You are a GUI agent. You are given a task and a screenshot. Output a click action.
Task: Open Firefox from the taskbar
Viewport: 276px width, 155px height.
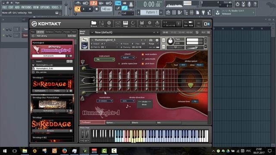(64, 151)
